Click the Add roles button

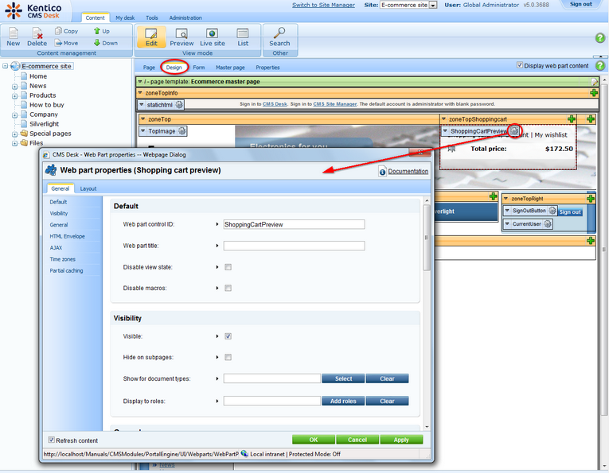point(343,401)
